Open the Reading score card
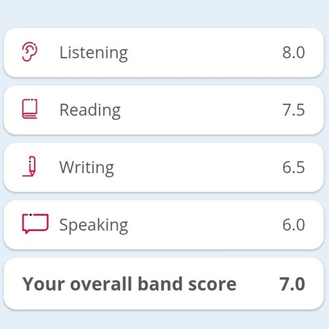Viewport: 329px width, 329px height. (164, 110)
